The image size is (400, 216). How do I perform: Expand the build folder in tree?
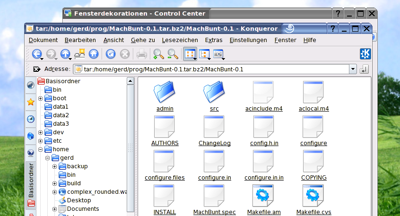click(x=54, y=183)
